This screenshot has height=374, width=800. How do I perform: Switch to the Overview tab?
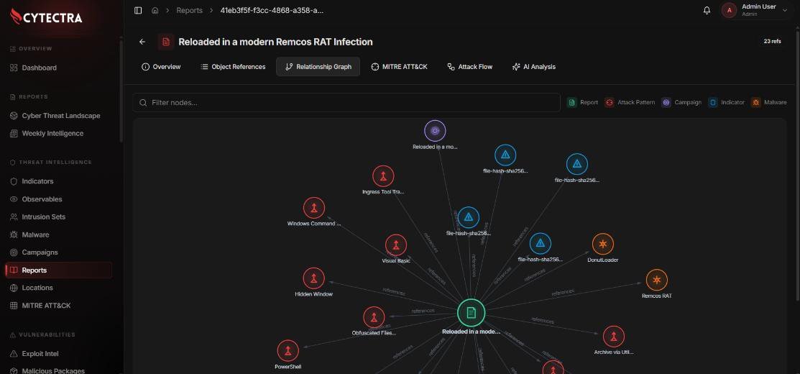coord(161,67)
